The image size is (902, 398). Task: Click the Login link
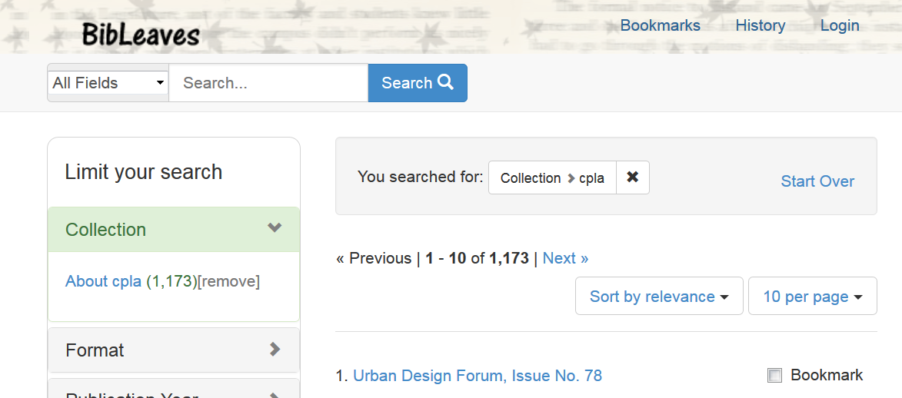pyautogui.click(x=839, y=25)
